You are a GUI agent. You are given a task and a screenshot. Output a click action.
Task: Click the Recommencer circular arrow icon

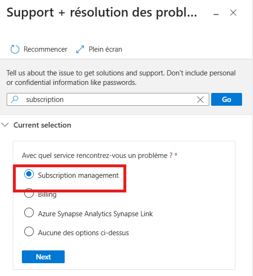[x=15, y=49]
